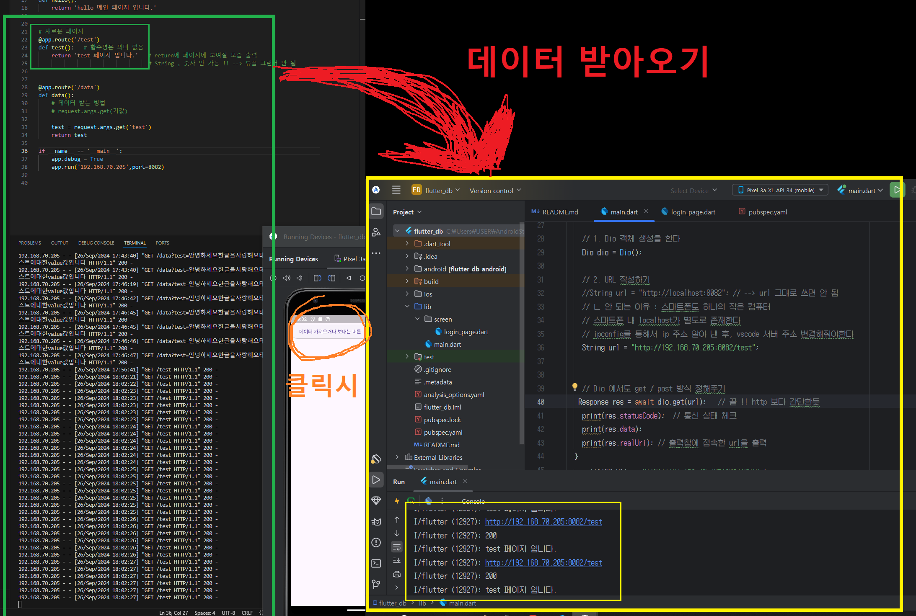Open the main menu hamburger icon
Viewport: 916px width, 616px height.
click(396, 190)
